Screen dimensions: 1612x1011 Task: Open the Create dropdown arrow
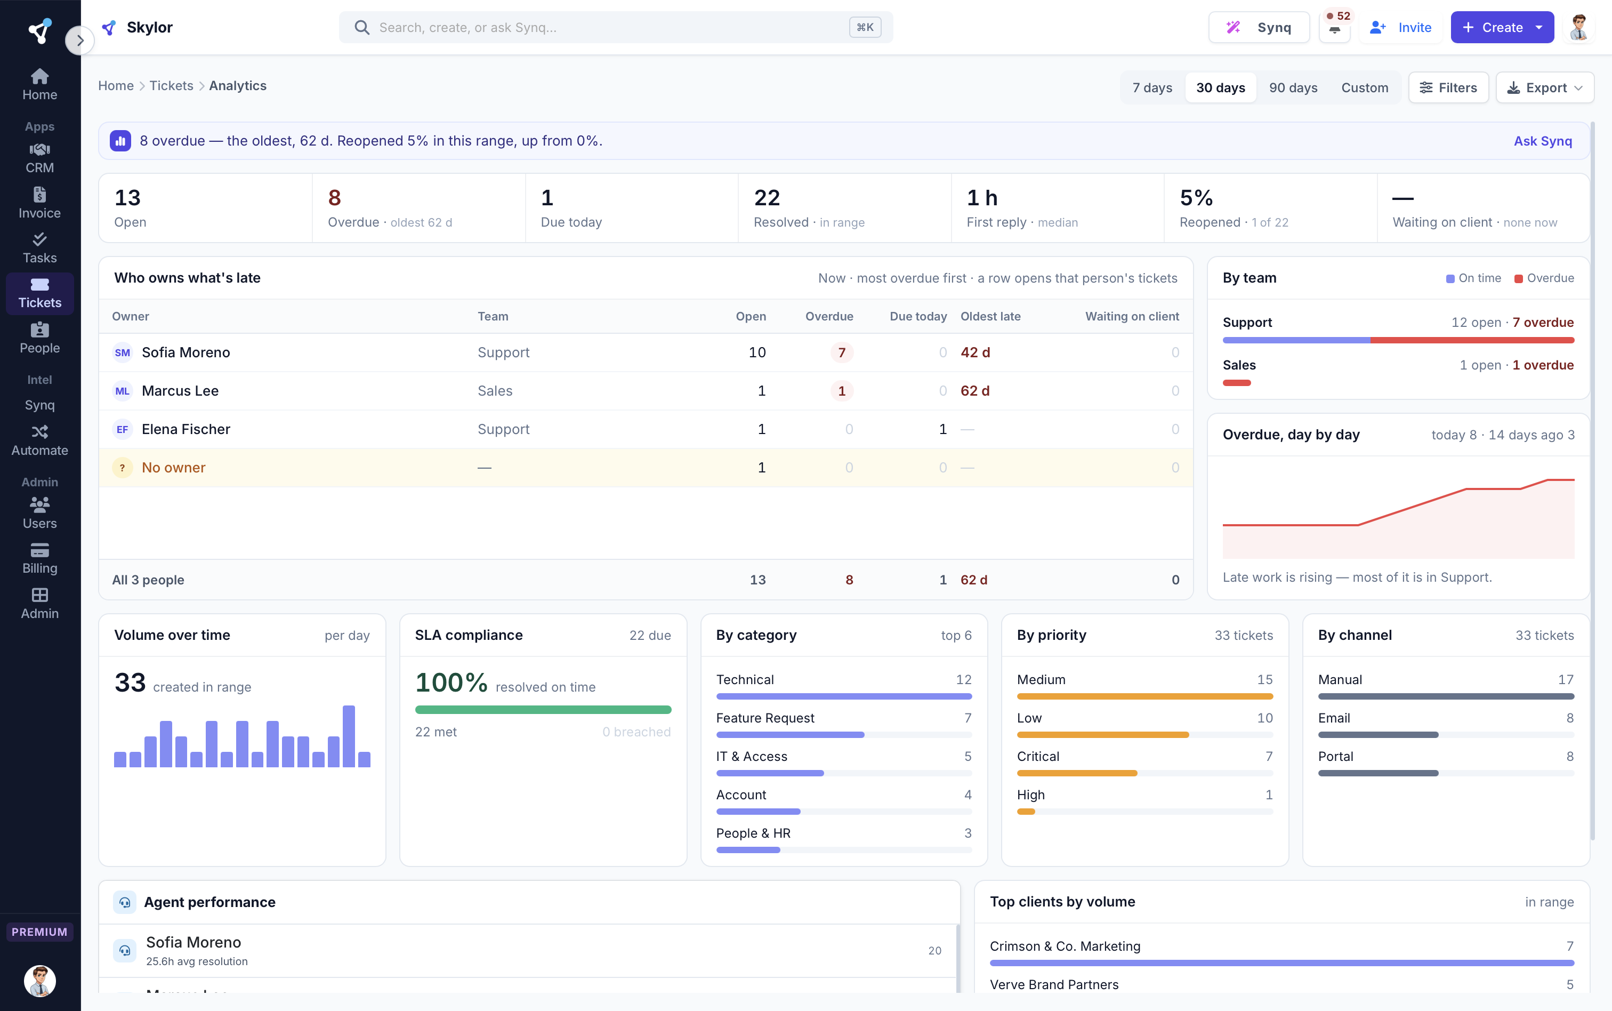tap(1539, 27)
